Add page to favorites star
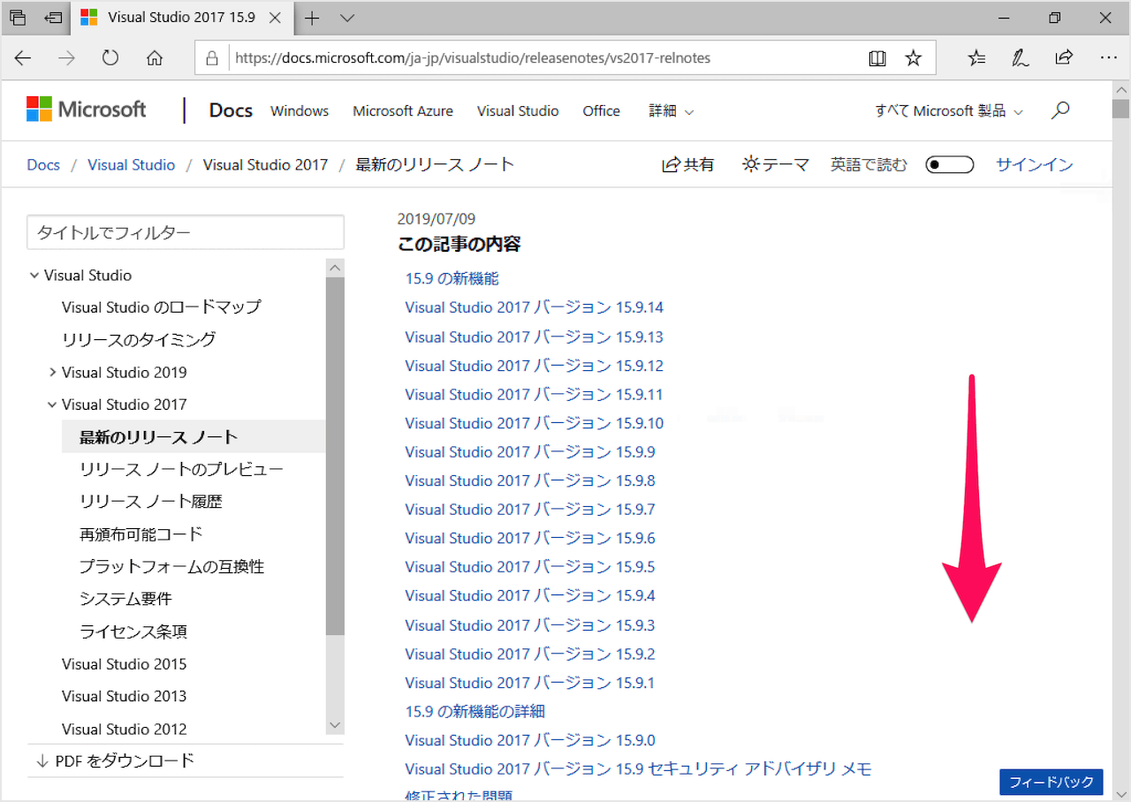Image resolution: width=1131 pixels, height=802 pixels. pos(914,58)
